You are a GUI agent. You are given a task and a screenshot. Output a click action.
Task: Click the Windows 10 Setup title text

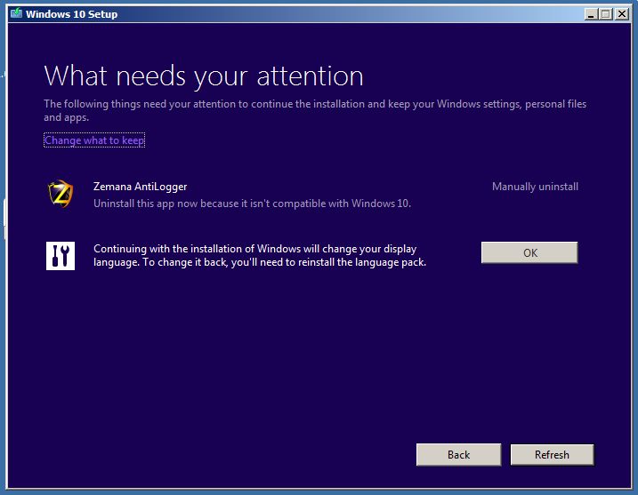71,14
